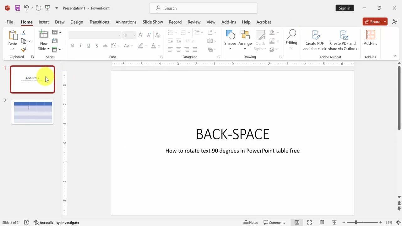The width and height of the screenshot is (402, 226).
Task: Open the Notes pane button
Action: click(x=251, y=223)
